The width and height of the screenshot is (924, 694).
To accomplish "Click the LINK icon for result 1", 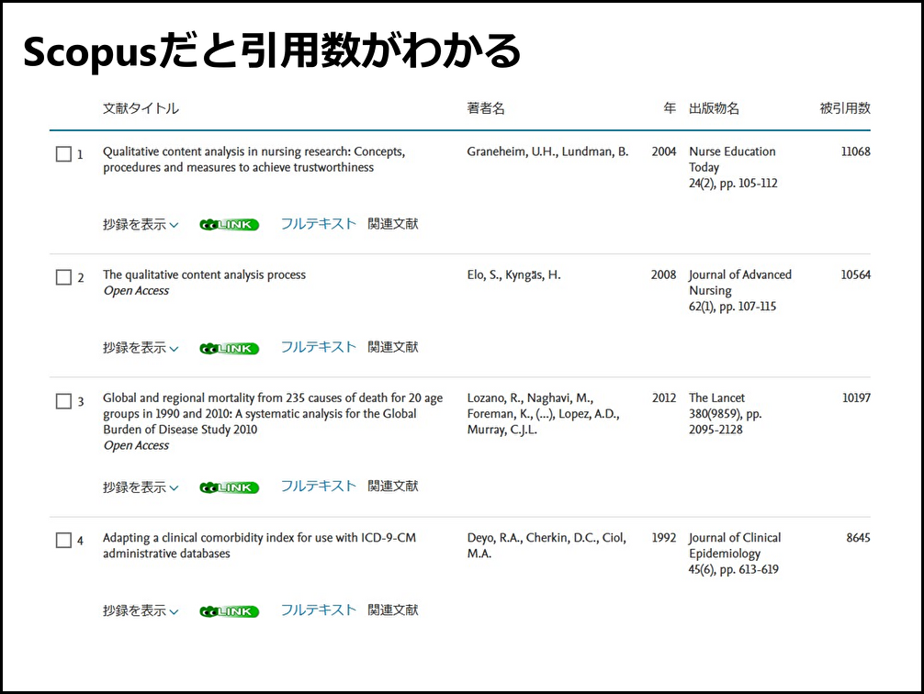I will (x=230, y=225).
